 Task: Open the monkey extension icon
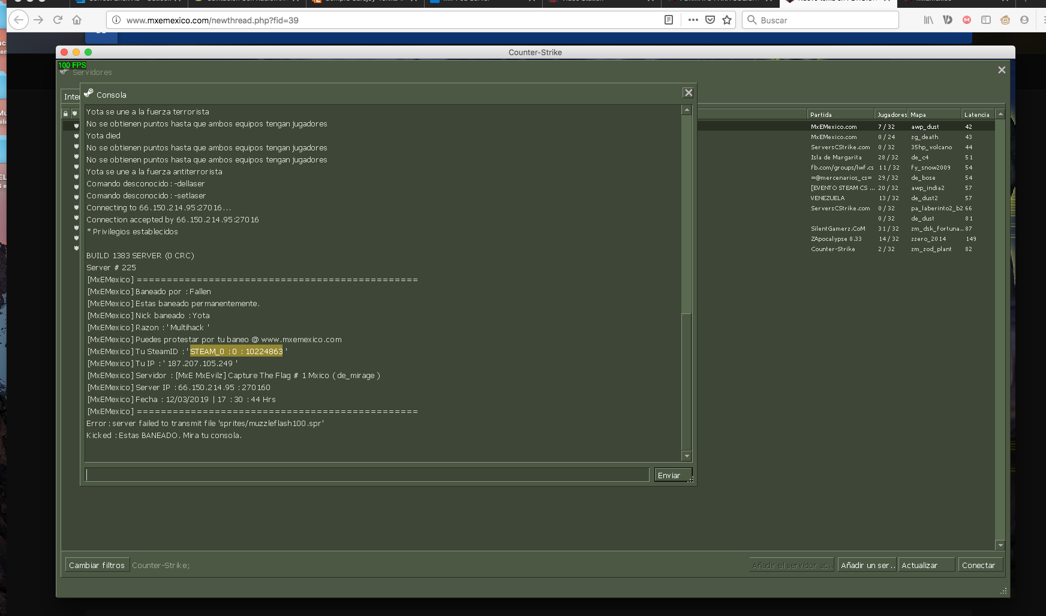(x=1005, y=20)
